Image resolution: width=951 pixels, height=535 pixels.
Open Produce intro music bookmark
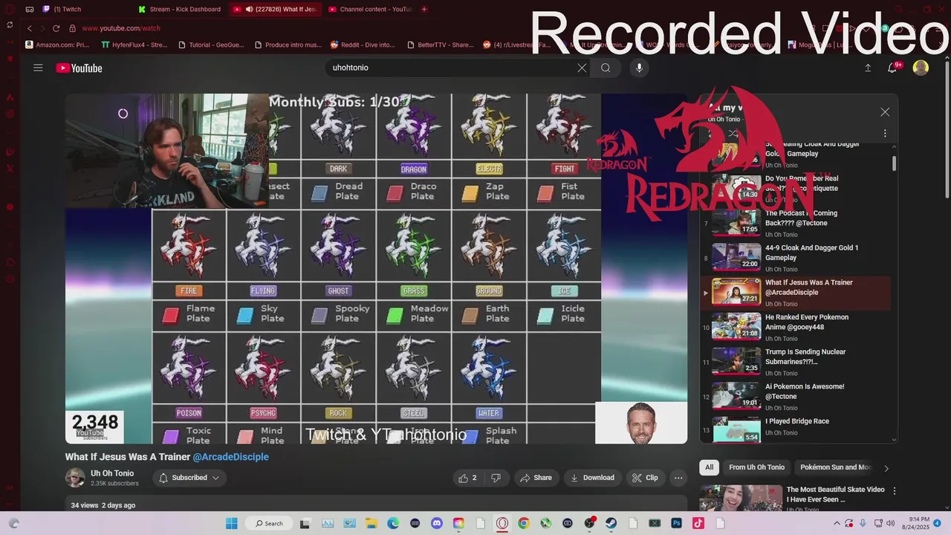pos(288,45)
